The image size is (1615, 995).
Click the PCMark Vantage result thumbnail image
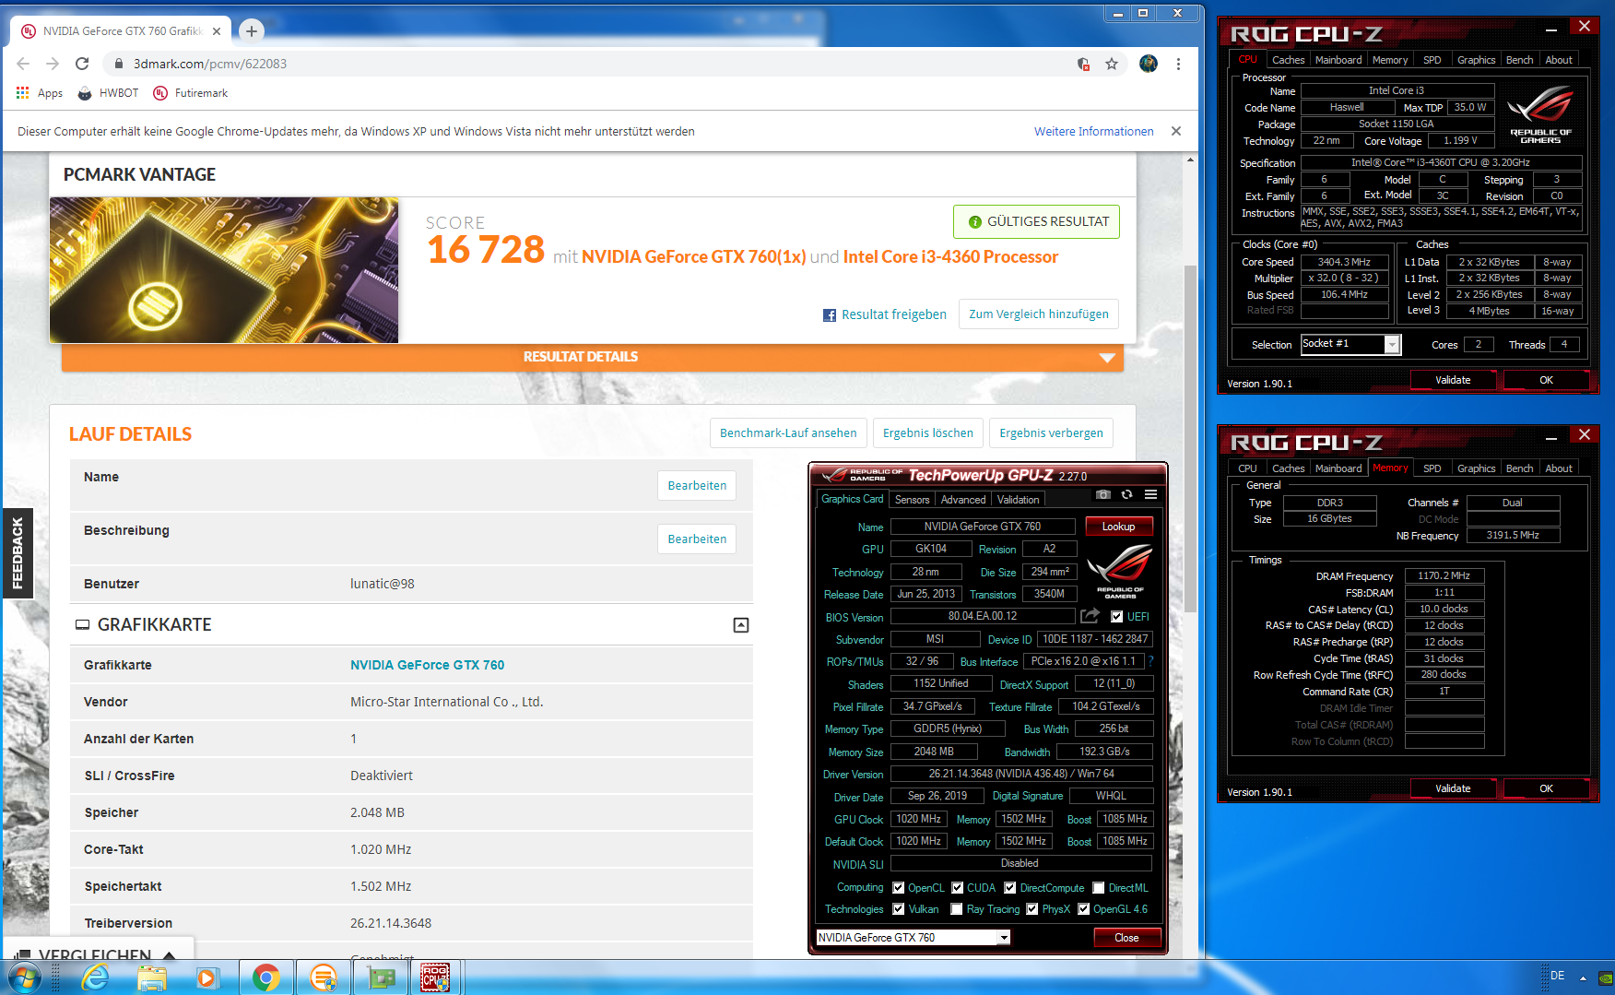(224, 270)
